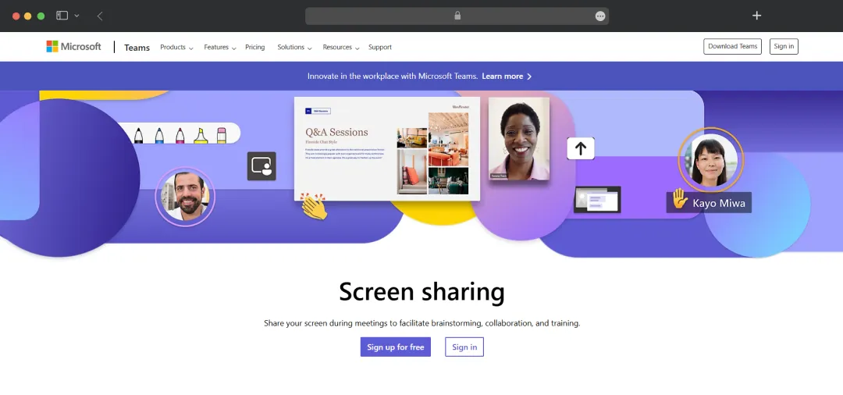Click the Sign up for free button

396,347
